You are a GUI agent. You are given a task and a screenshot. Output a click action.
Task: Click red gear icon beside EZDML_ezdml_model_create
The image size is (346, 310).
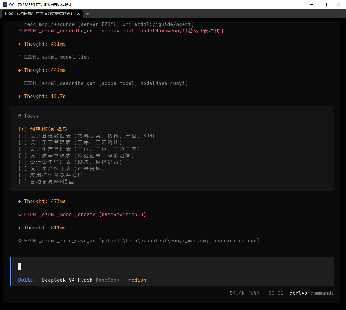pyautogui.click(x=20, y=214)
